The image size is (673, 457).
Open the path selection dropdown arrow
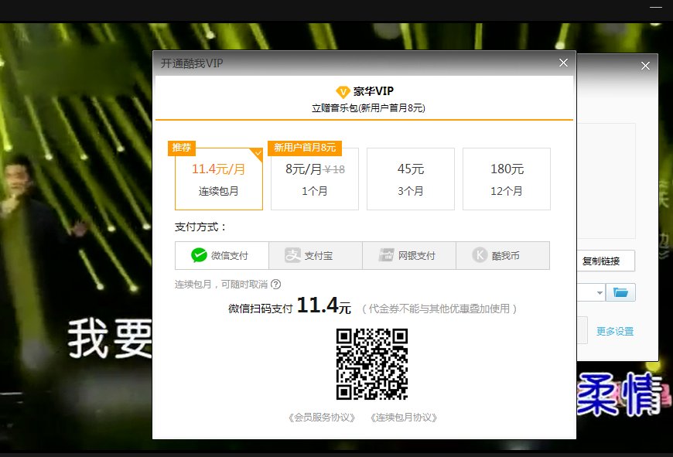point(600,292)
